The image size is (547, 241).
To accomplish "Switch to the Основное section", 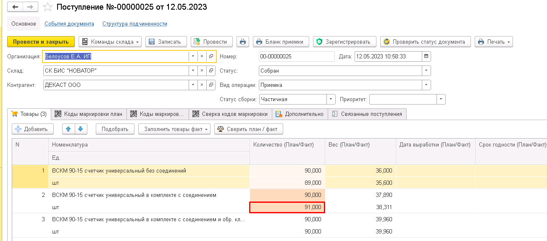I will click(24, 24).
